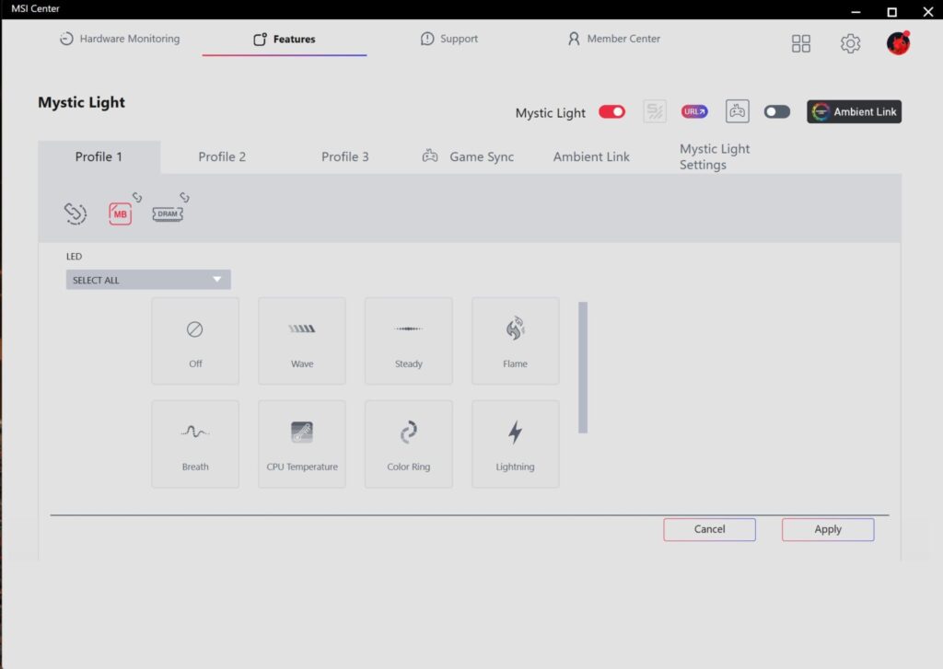
Task: Open the URL shortcut icon
Action: 694,111
